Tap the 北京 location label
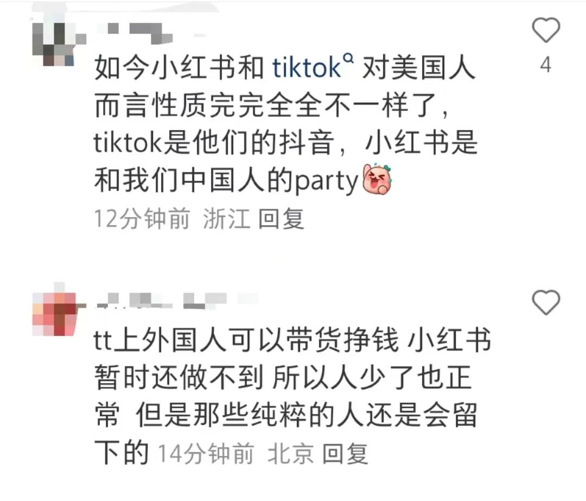The image size is (586, 501). click(291, 454)
